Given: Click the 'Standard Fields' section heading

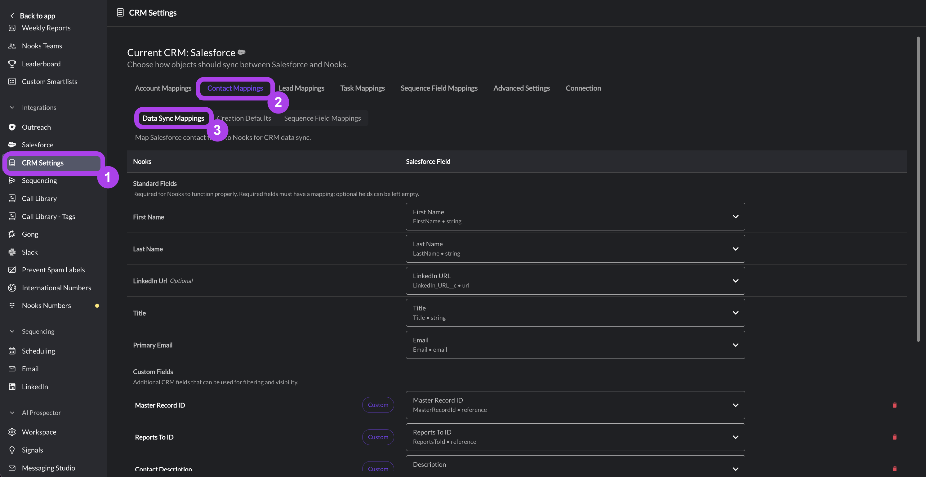Looking at the screenshot, I should 155,184.
